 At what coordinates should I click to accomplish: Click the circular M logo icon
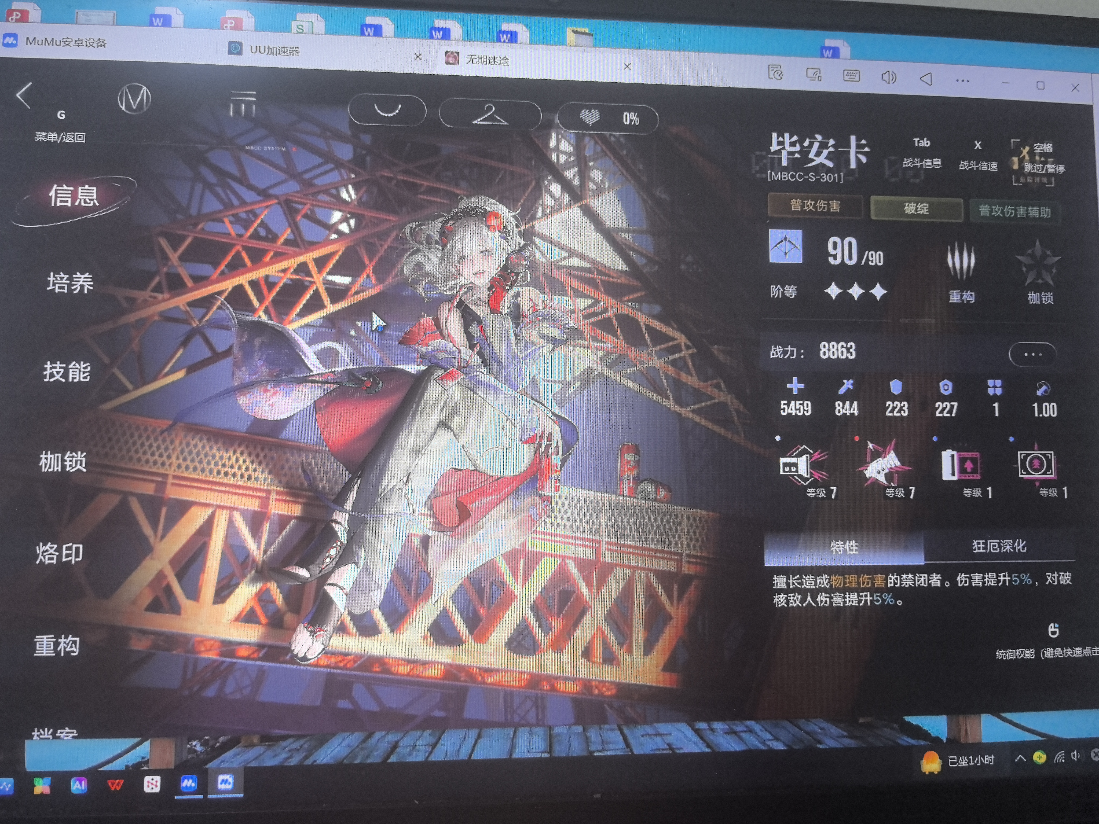pyautogui.click(x=134, y=99)
